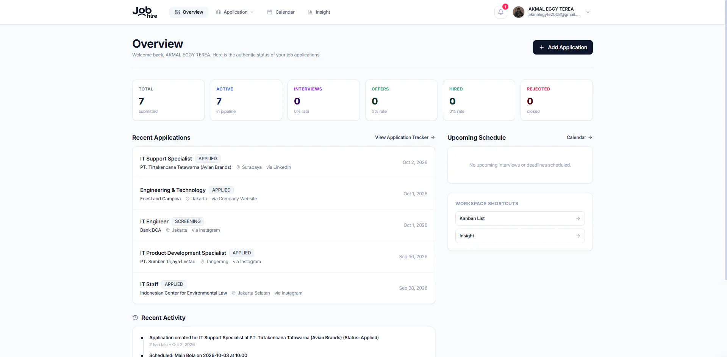Click the Application created activity entry
Viewport: 727px width, 357px height.
click(264, 338)
